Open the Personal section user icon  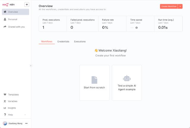pos(5,19)
